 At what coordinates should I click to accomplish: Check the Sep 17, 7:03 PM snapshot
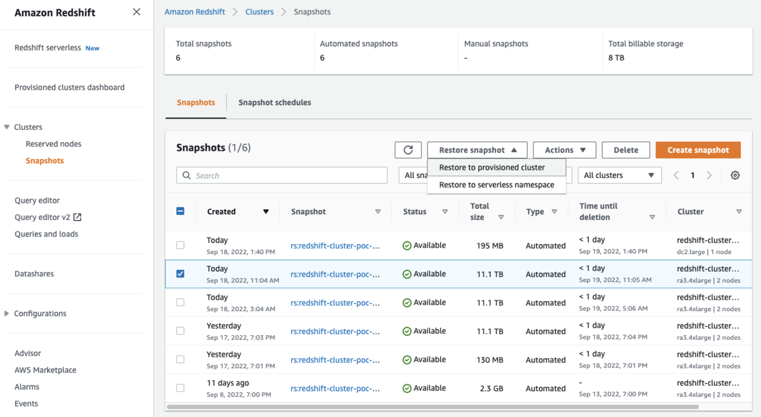coord(180,331)
